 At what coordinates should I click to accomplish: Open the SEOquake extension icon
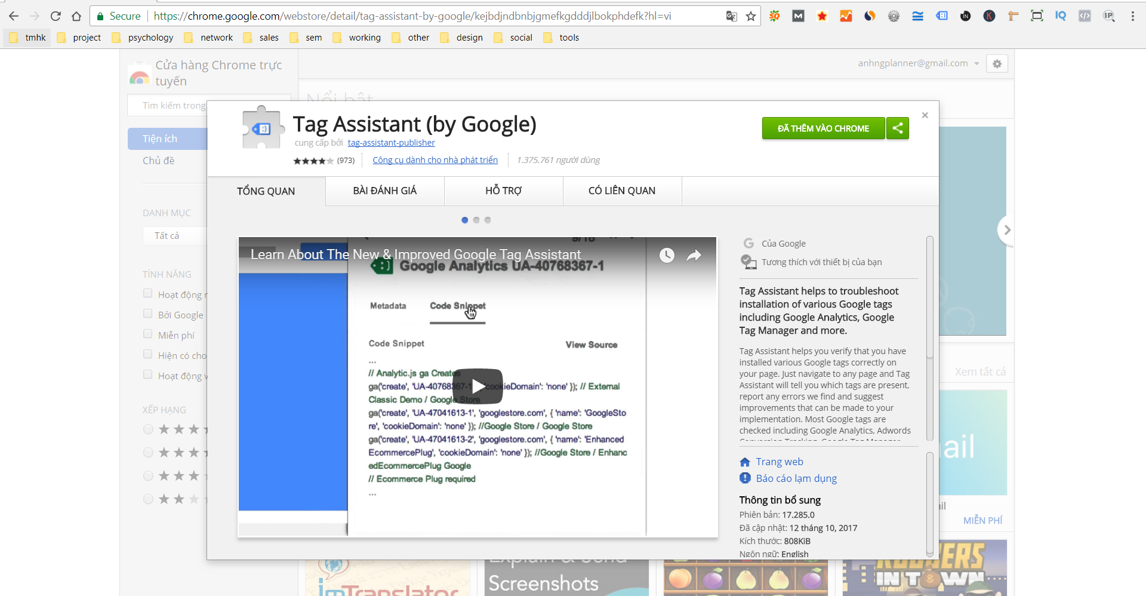tap(775, 16)
